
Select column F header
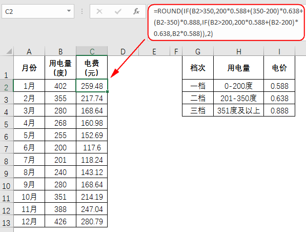tap(176, 51)
